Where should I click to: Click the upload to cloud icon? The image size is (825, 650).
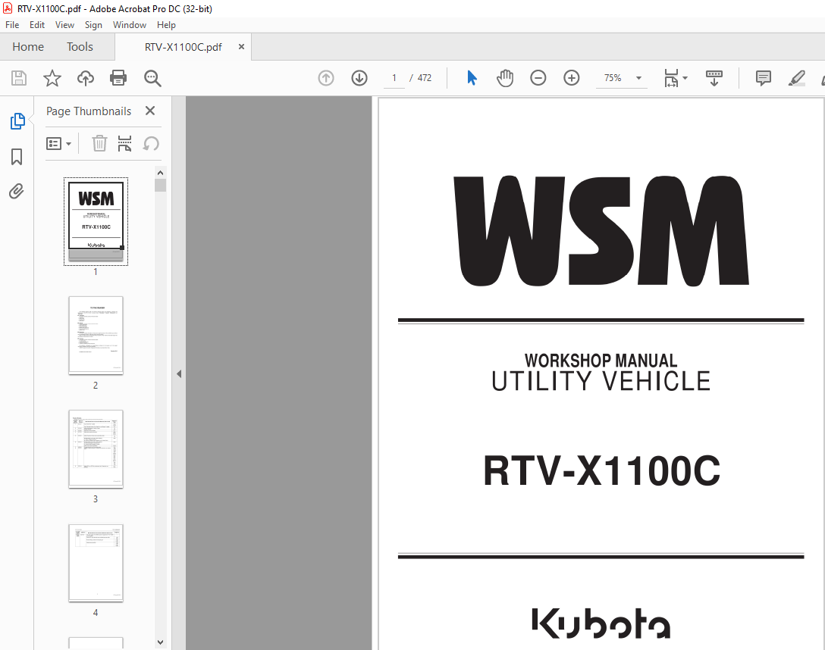click(x=85, y=78)
